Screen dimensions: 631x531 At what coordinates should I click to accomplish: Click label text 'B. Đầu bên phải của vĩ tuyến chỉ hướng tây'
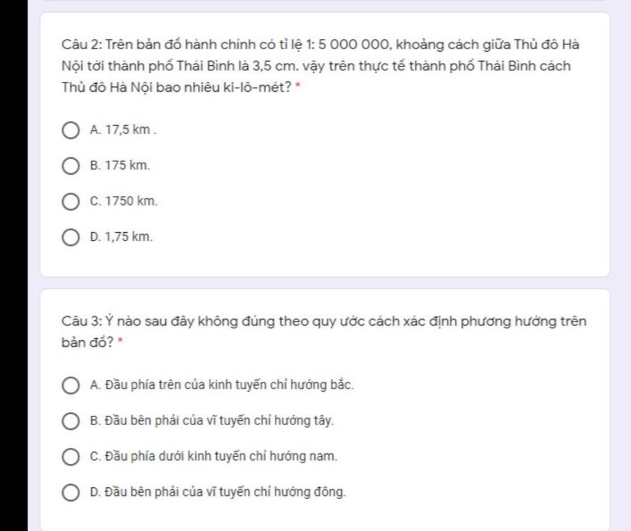tap(212, 420)
